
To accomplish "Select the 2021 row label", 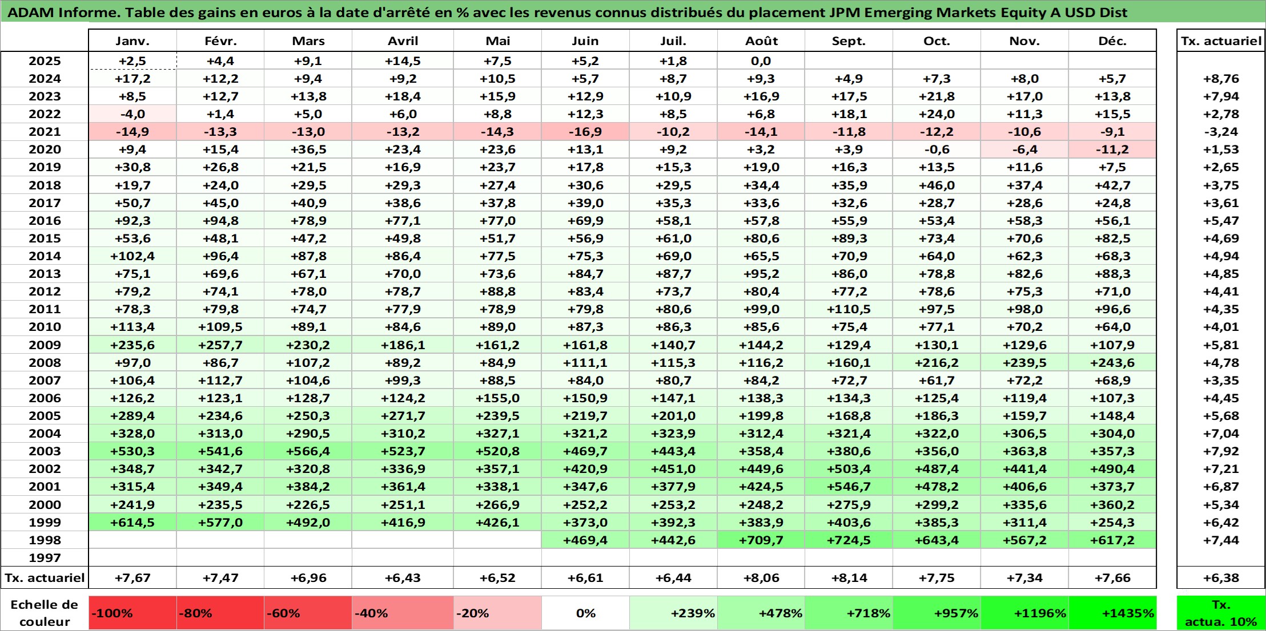I will coord(45,132).
